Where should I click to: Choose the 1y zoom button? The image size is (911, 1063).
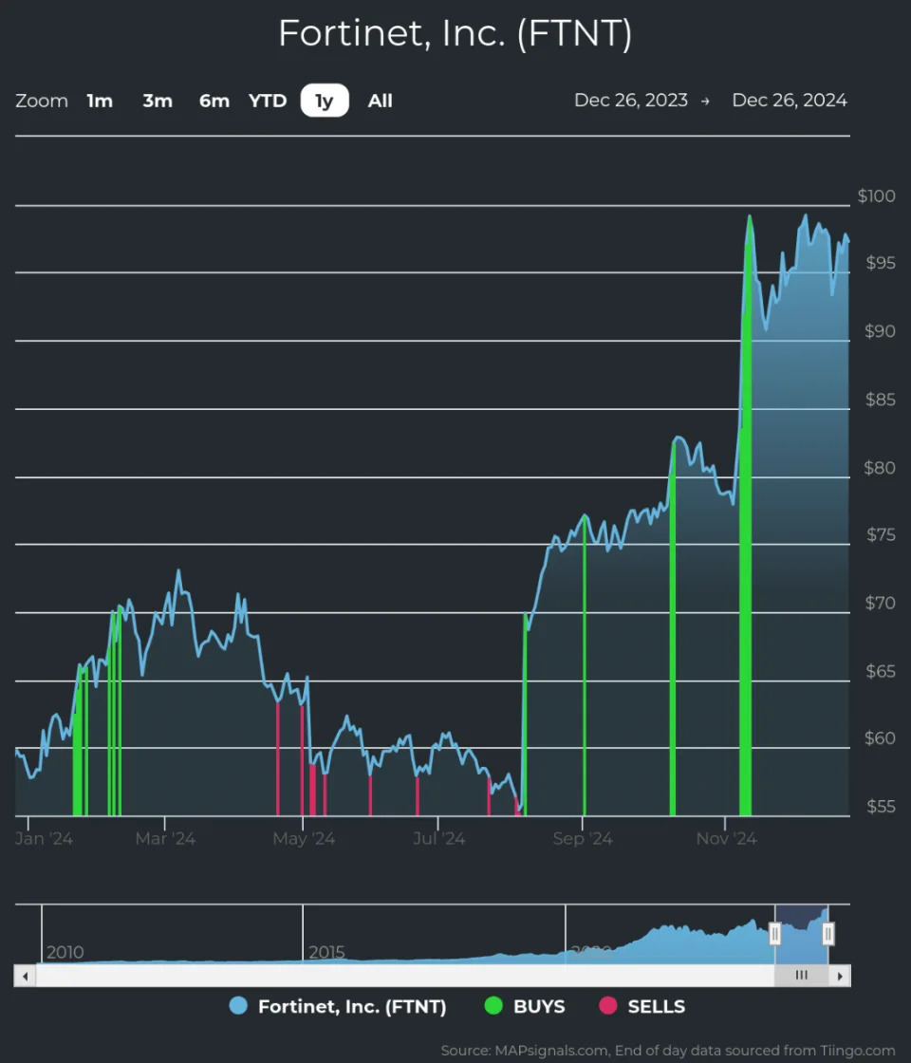[x=325, y=101]
